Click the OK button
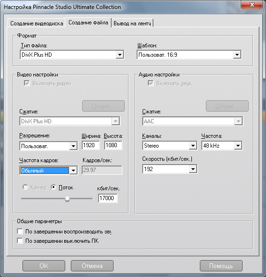This screenshot has width=266, height=277. tap(44, 266)
